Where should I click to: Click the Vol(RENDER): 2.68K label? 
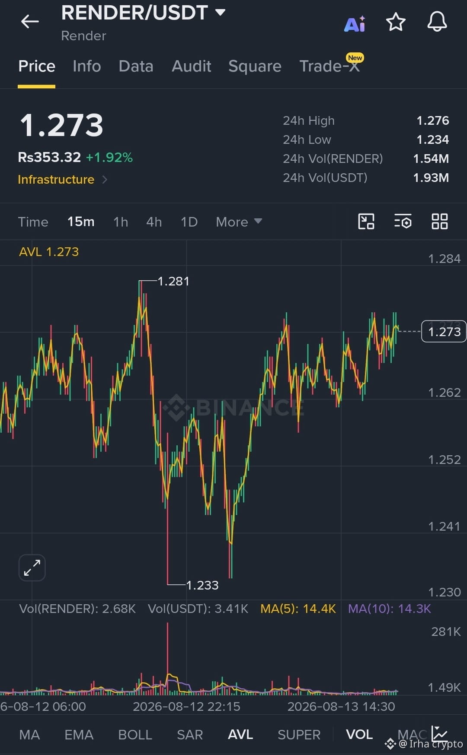pyautogui.click(x=77, y=609)
